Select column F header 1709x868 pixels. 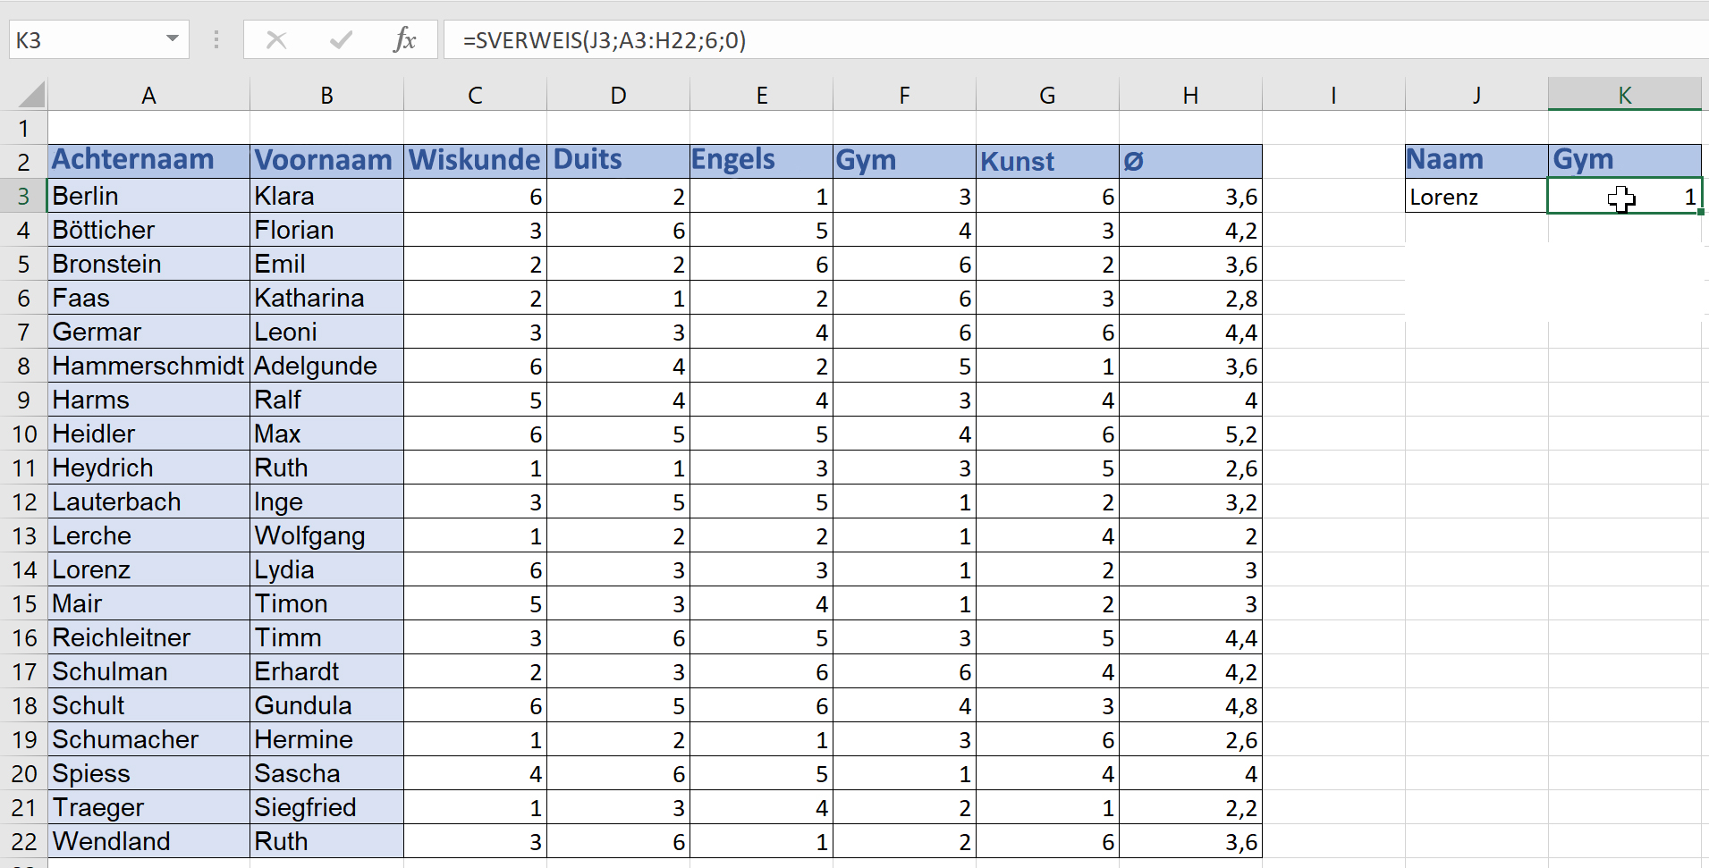click(x=904, y=95)
